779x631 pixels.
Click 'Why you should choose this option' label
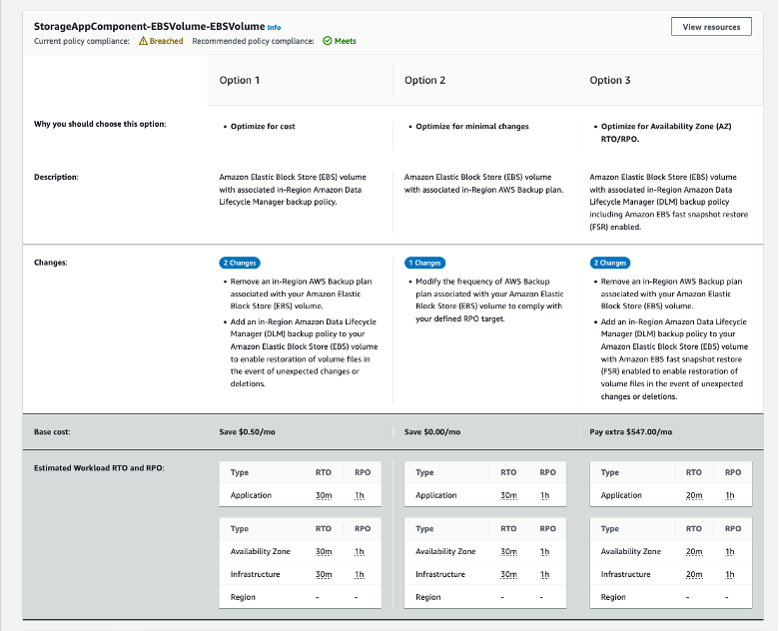pos(100,124)
